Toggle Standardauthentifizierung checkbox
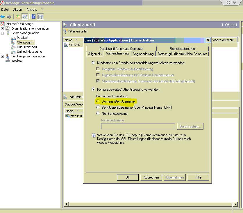This screenshot has height=213, width=243. click(x=98, y=81)
